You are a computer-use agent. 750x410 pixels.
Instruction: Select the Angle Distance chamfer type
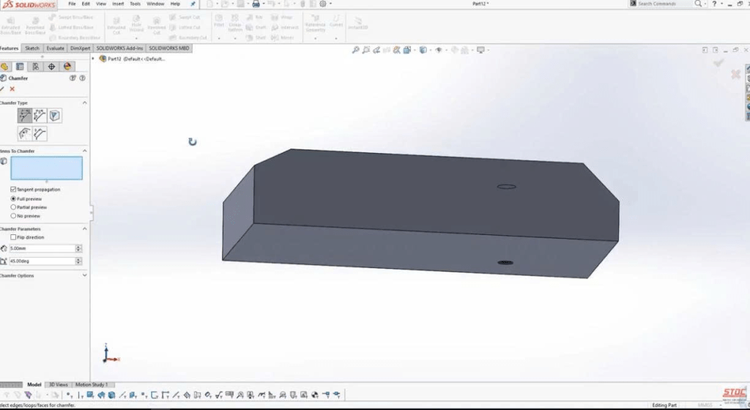pyautogui.click(x=24, y=116)
